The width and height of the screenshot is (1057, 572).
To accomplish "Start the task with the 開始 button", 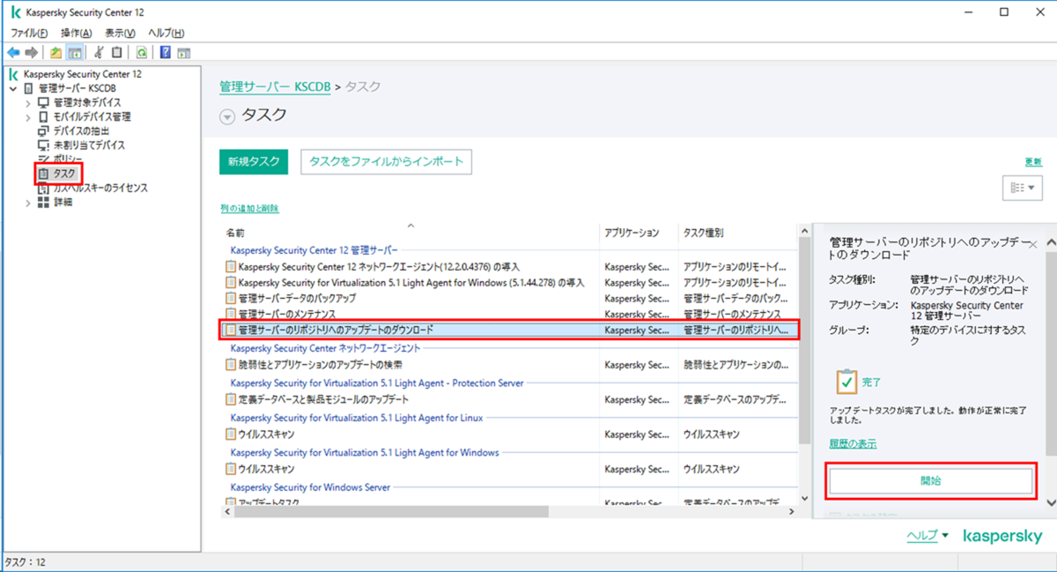I will 930,478.
